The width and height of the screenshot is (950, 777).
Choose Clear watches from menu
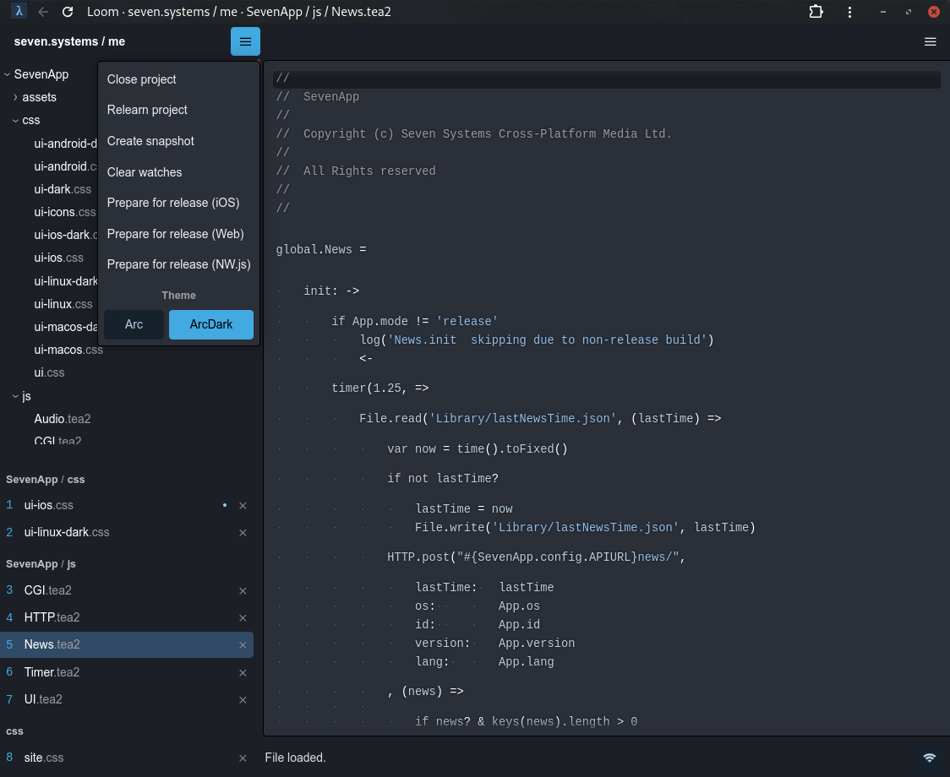145,172
